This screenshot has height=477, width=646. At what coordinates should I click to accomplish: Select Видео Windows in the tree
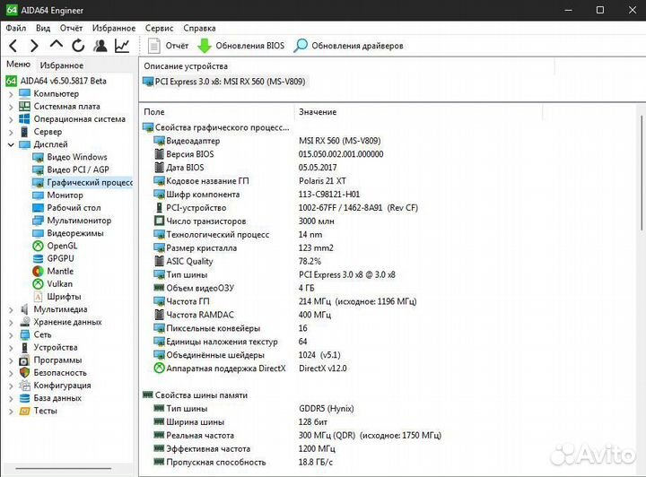76,157
